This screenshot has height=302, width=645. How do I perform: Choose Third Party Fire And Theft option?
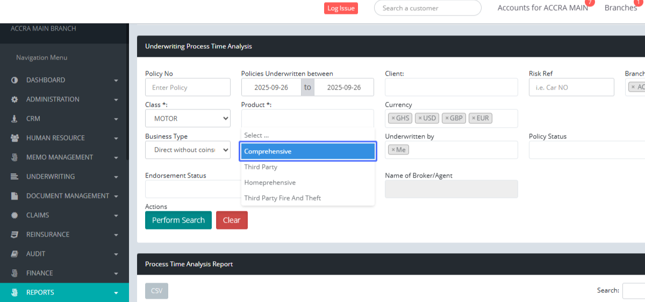click(x=282, y=198)
